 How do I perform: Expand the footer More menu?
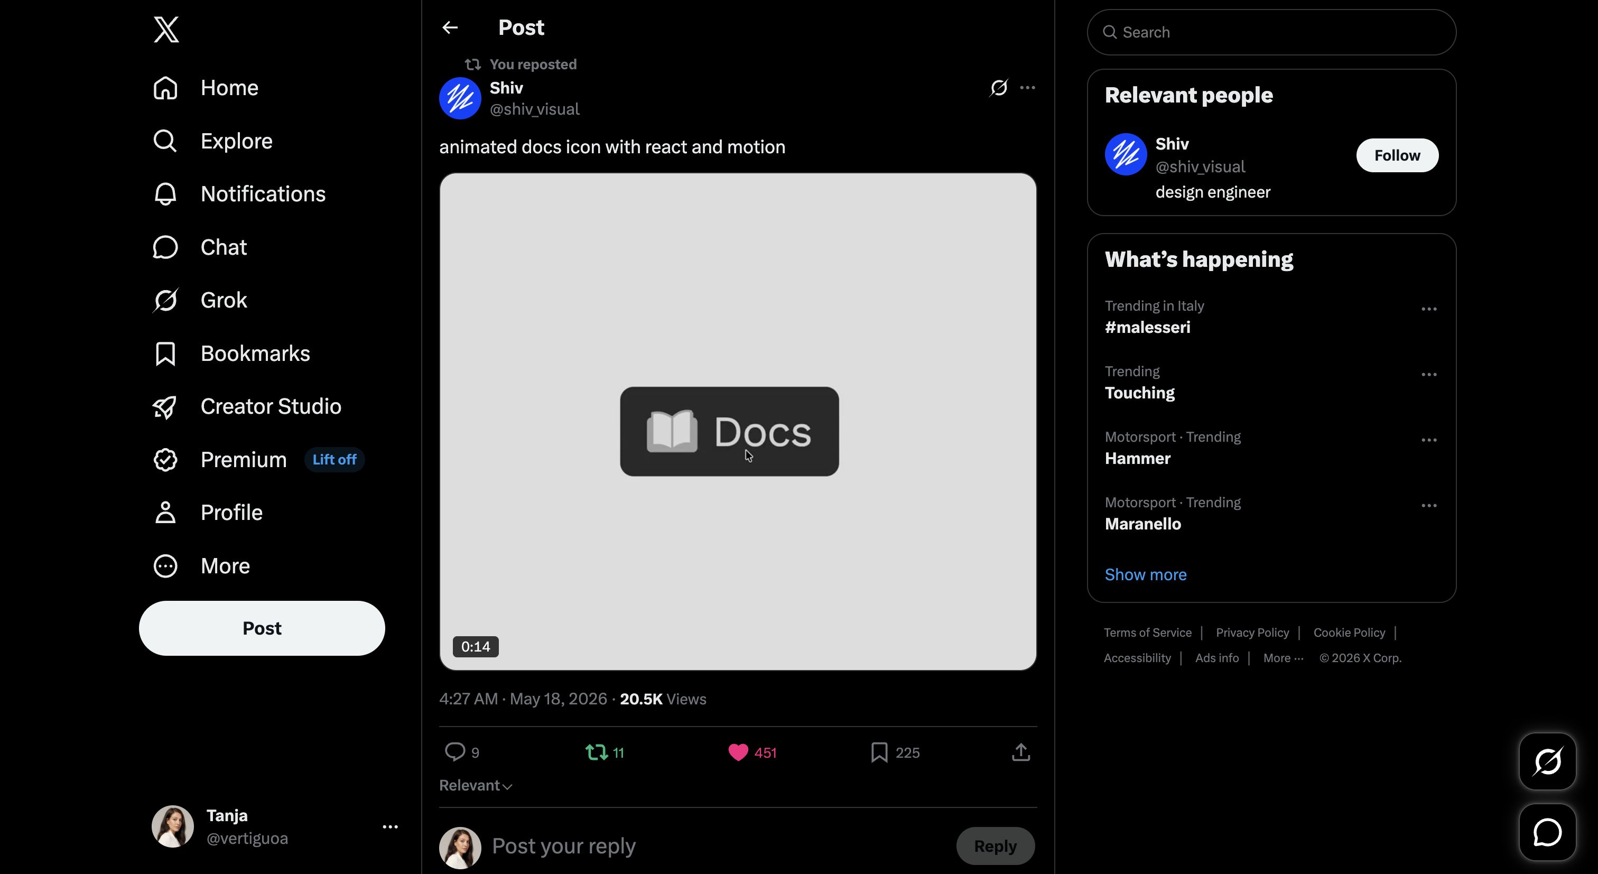1284,658
